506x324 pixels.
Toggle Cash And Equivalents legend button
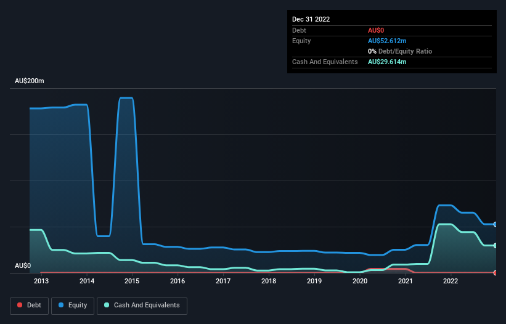click(142, 306)
